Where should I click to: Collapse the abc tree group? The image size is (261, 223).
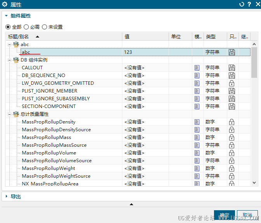(x=9, y=45)
